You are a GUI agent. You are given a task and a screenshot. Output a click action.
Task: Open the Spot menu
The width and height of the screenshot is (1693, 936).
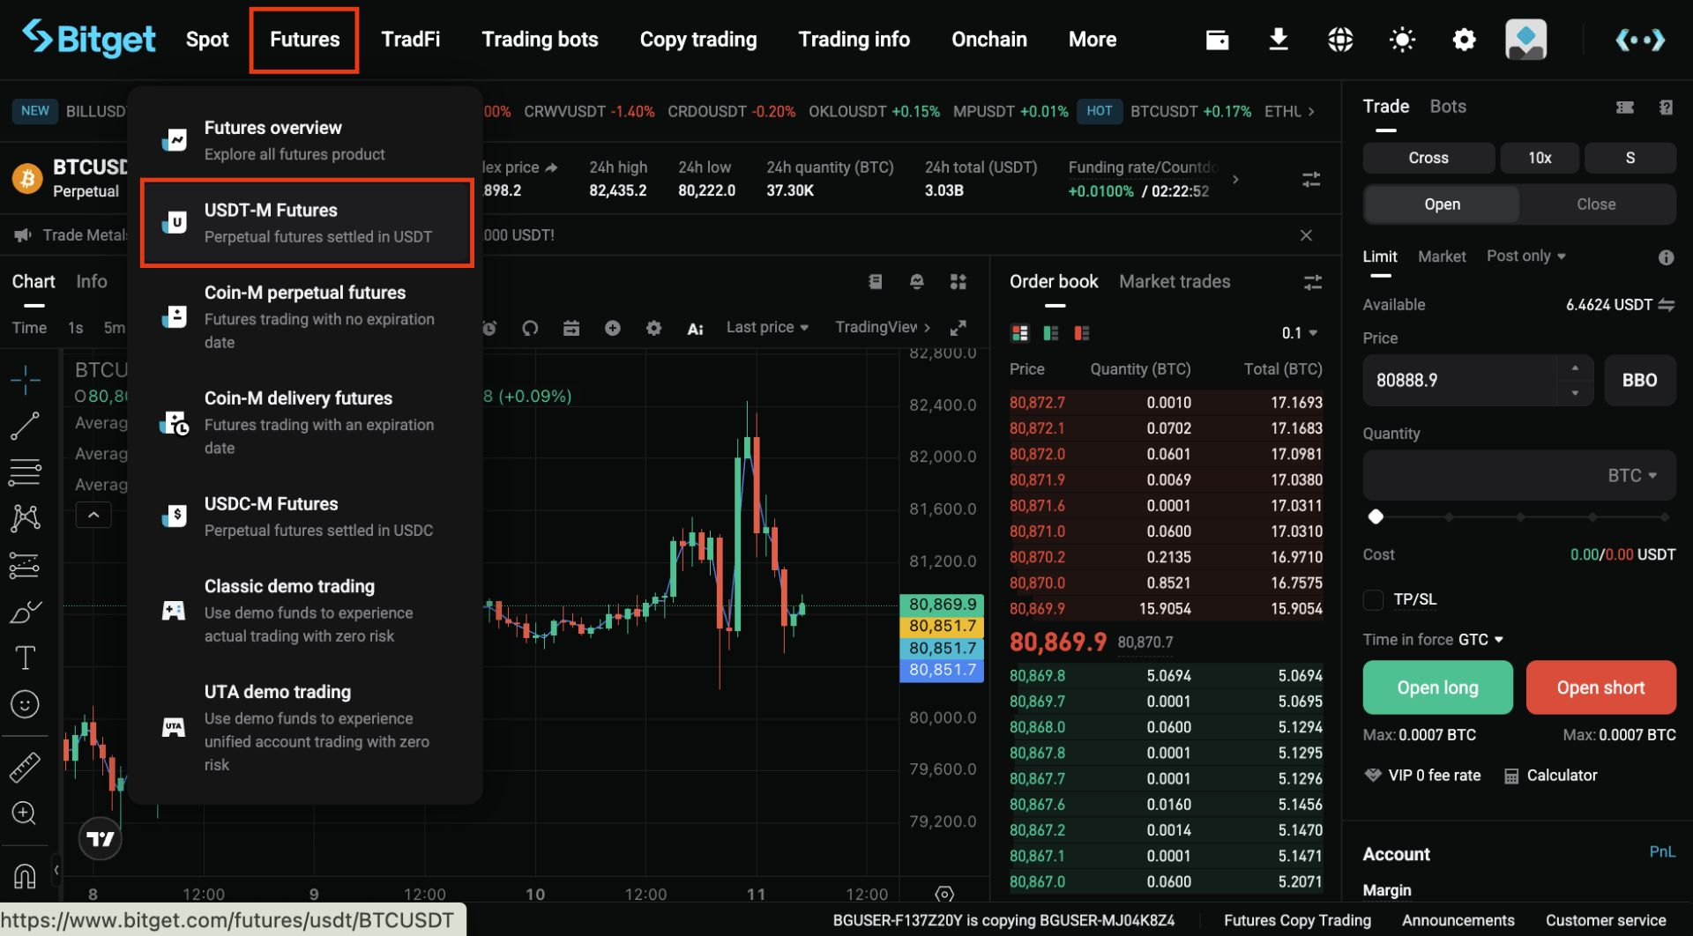[x=207, y=40]
